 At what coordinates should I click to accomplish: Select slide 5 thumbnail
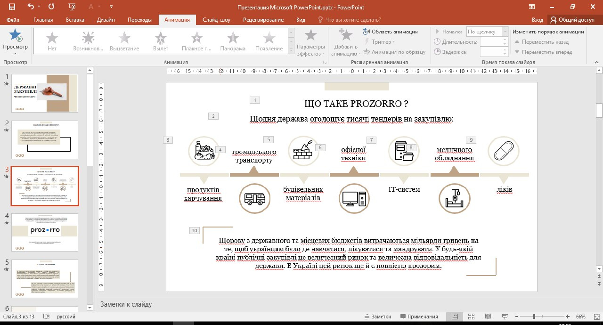pyautogui.click(x=45, y=278)
